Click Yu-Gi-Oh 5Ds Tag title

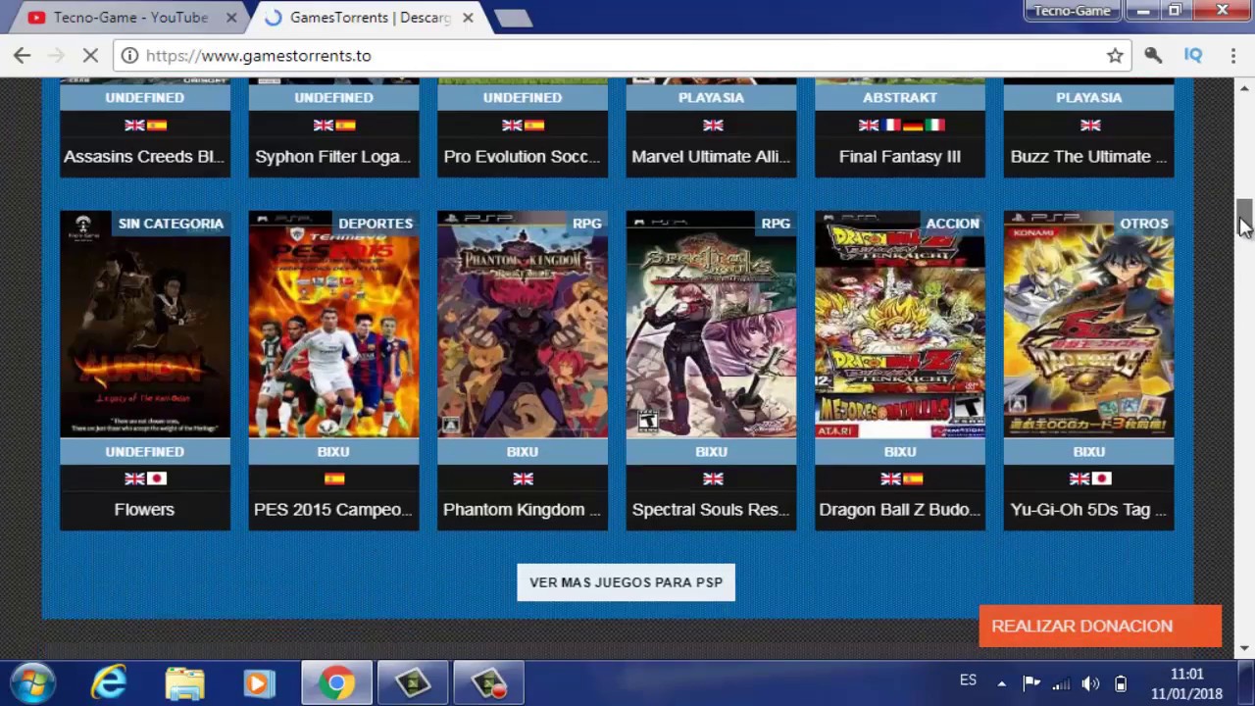[1088, 509]
